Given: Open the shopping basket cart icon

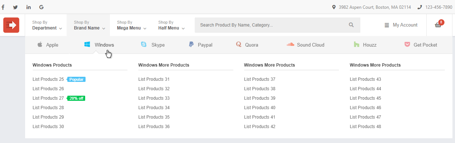Looking at the screenshot, I should coord(438,25).
